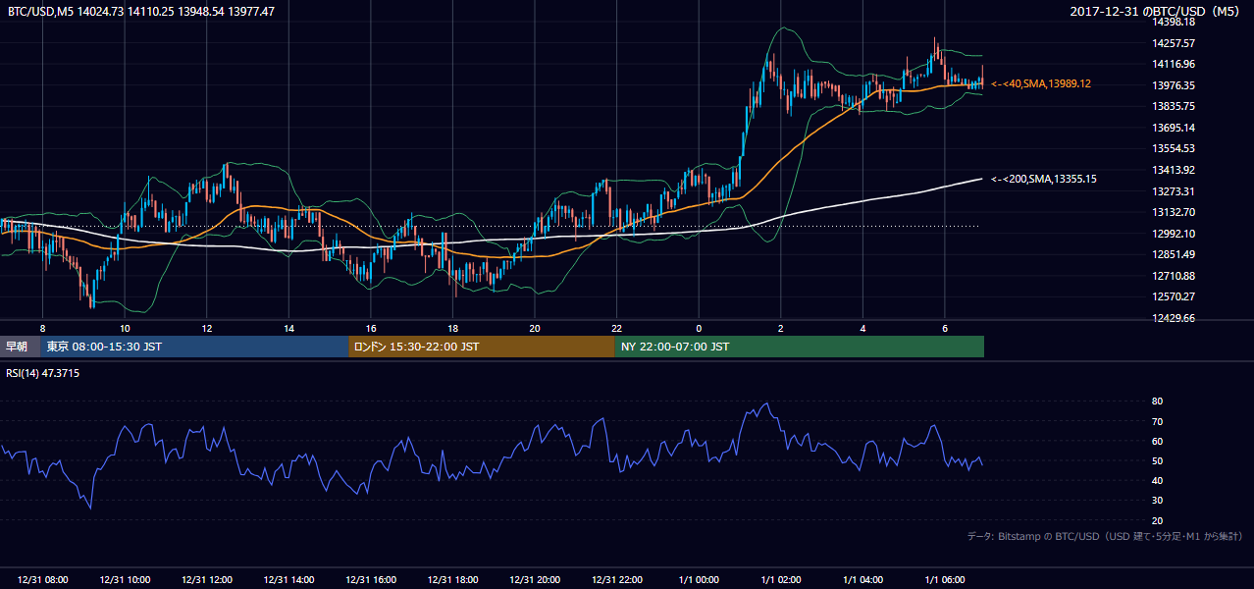Click RSI axis level 50
Image resolution: width=1254 pixels, height=589 pixels.
pyautogui.click(x=1158, y=460)
